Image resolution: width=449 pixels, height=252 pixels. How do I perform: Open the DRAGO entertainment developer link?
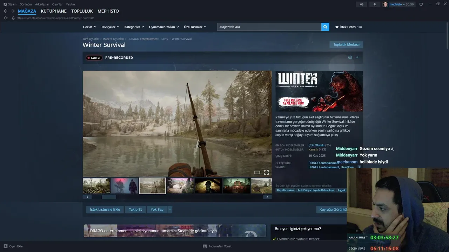(x=324, y=163)
